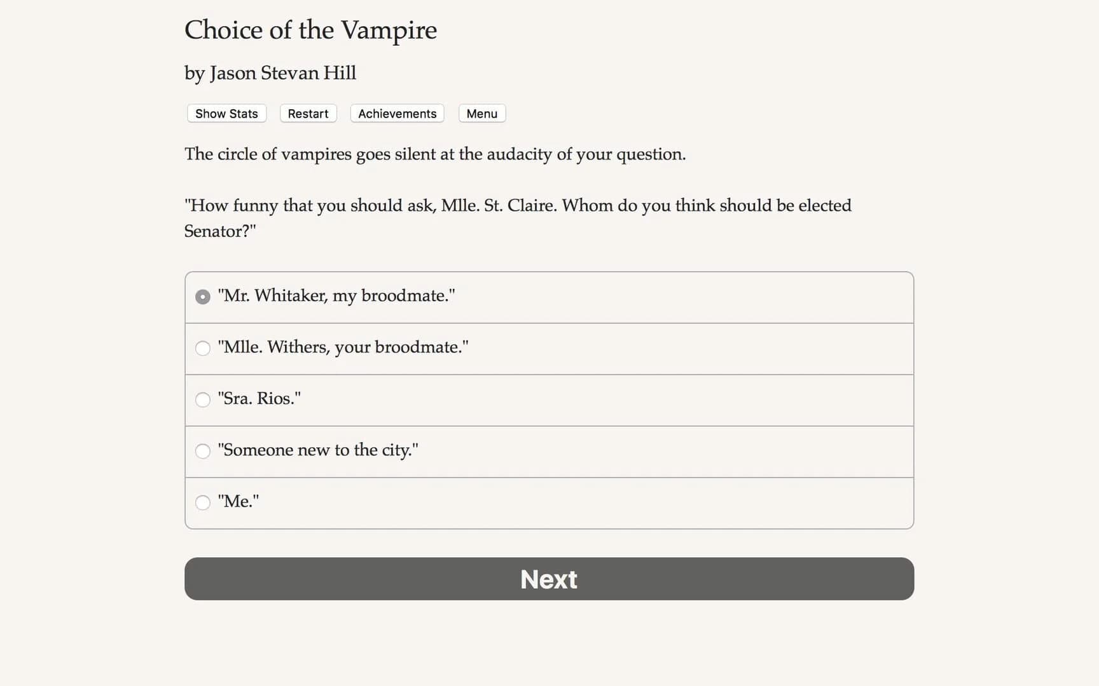Viewport: 1099px width, 686px height.
Task: Click the "Me" answer row
Action: [x=548, y=502]
